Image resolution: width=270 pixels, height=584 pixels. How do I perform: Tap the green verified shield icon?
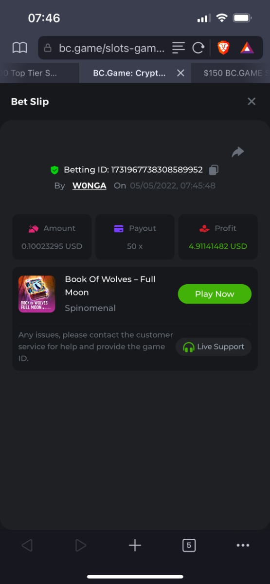(x=54, y=170)
